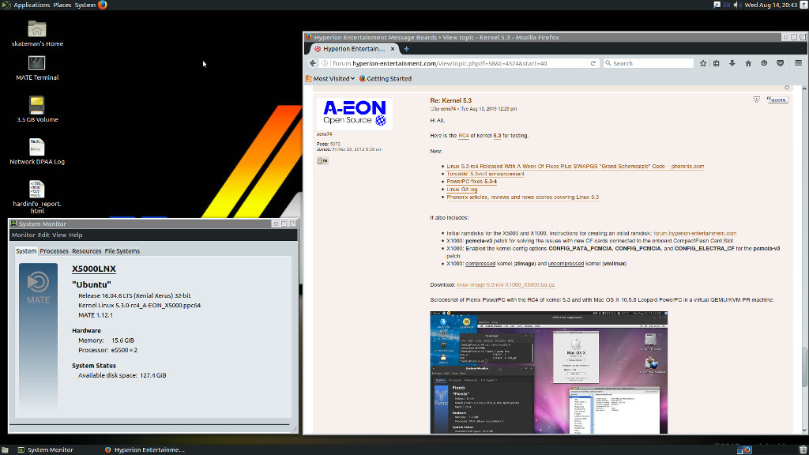Screen dimensions: 809x455
Task: Open the Firefox hamburger menu
Action: 798,63
